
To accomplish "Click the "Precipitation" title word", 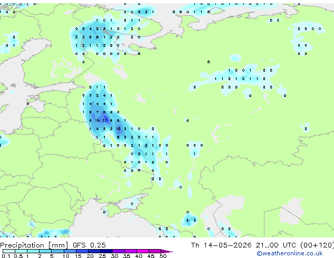I will click(22, 245).
